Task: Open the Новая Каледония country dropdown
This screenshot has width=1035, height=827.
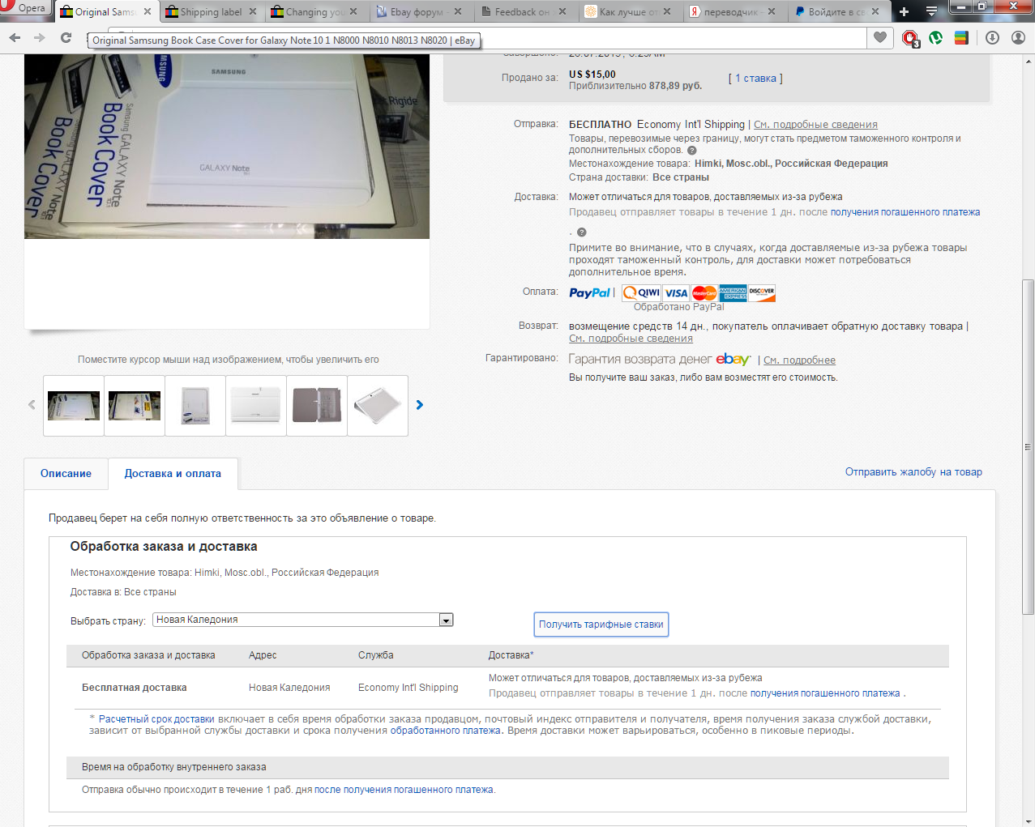Action: (x=302, y=620)
